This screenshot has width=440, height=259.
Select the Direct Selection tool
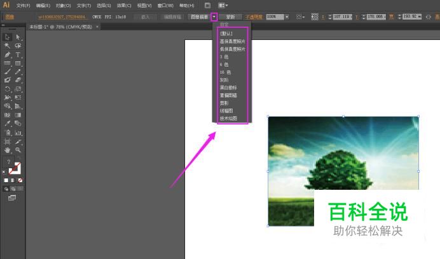coord(18,37)
